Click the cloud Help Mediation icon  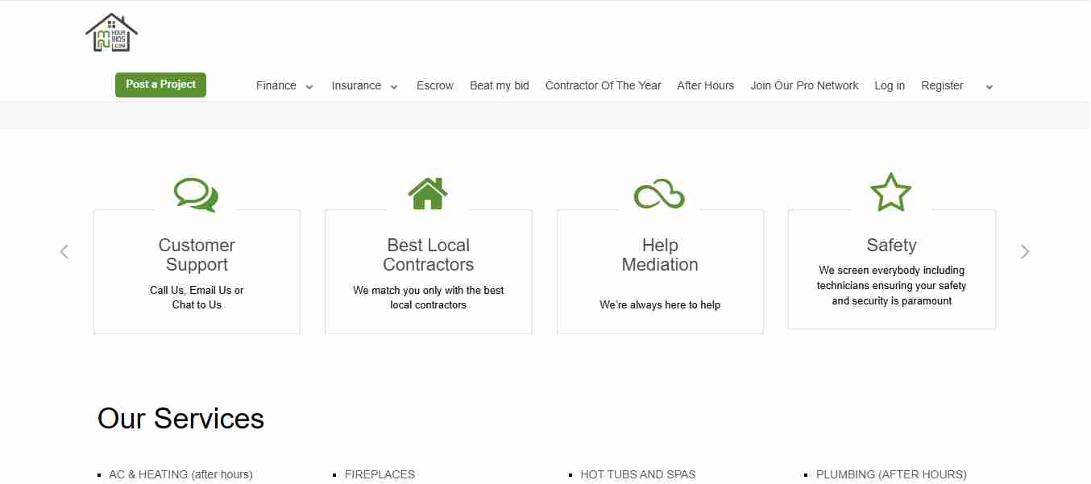659,193
